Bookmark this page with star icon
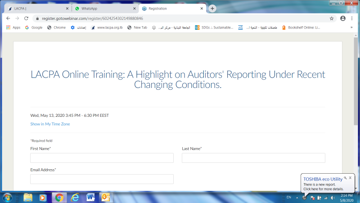360x203 pixels. pyautogui.click(x=332, y=18)
